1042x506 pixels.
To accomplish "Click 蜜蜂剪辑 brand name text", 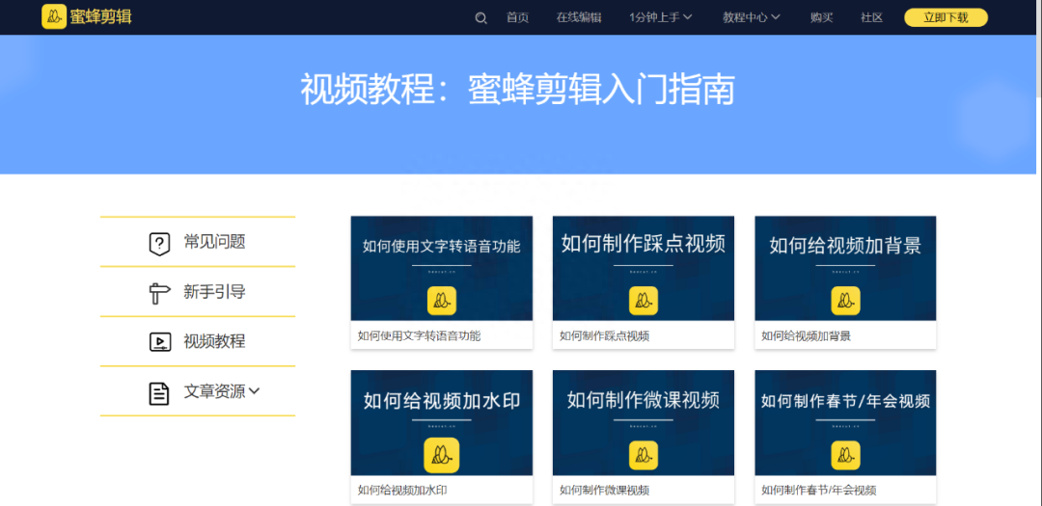I will coord(101,16).
